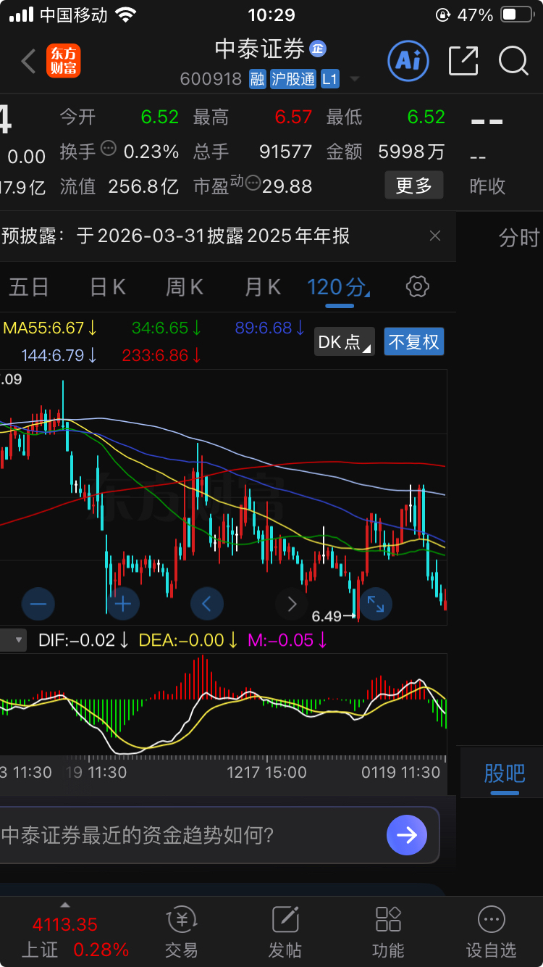
Task: Open the Ai assistant icon
Action: [x=408, y=60]
